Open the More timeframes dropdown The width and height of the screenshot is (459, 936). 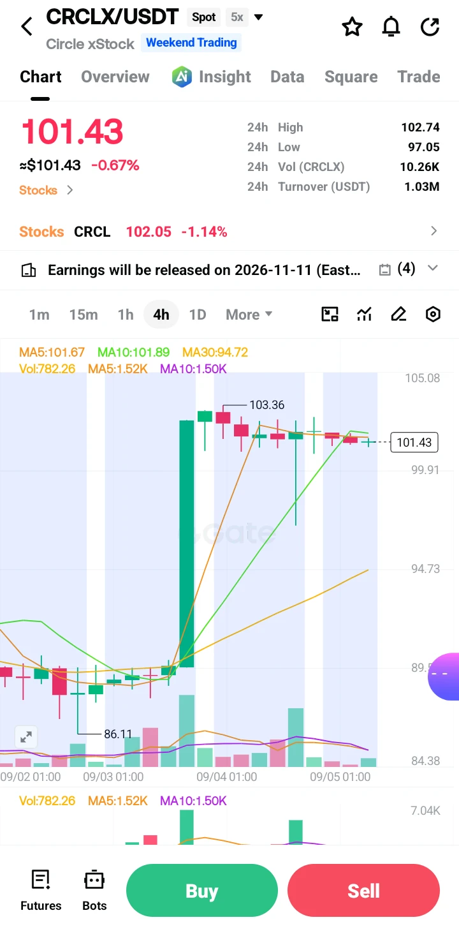pos(249,315)
